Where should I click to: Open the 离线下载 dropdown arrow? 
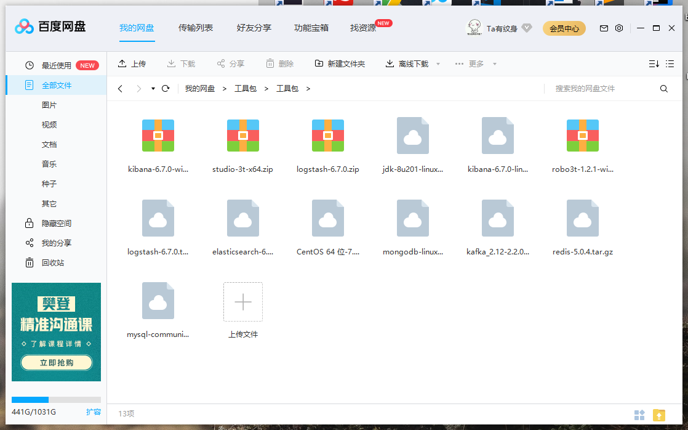(438, 63)
